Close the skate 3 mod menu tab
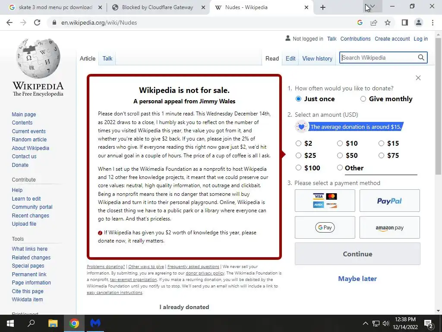The width and height of the screenshot is (442, 332). click(100, 8)
